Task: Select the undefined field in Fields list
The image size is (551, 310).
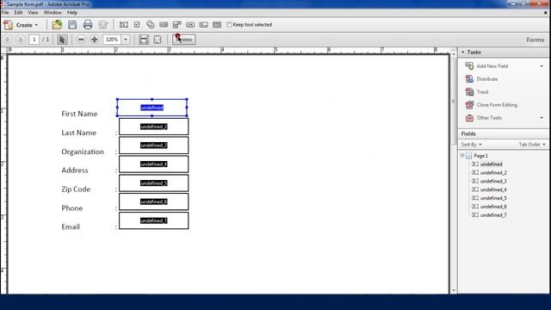Action: click(492, 164)
